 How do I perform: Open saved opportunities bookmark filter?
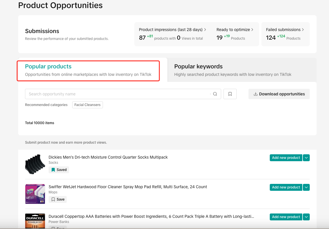pos(230,94)
